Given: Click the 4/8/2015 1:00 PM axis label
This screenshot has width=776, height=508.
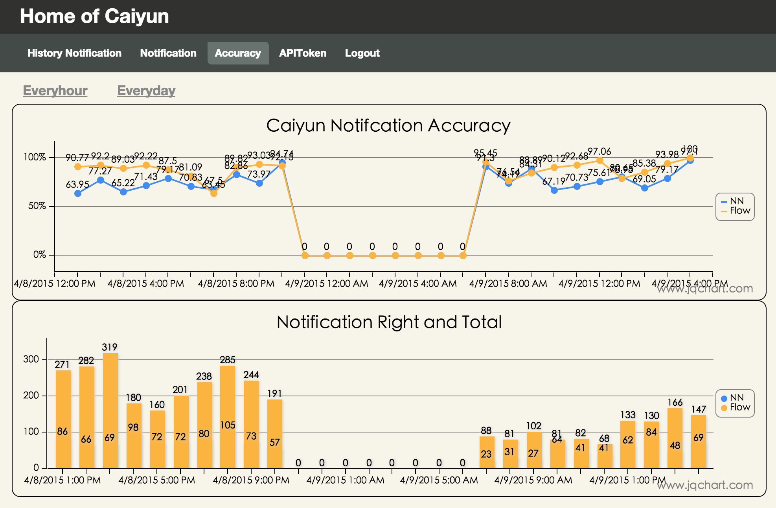Looking at the screenshot, I should pyautogui.click(x=63, y=480).
